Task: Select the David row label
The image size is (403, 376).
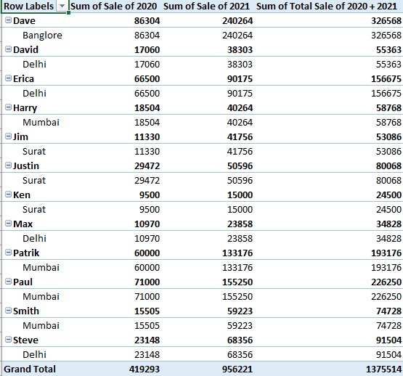Action: (25, 49)
